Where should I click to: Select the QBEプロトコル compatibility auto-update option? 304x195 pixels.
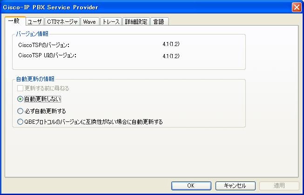click(20, 122)
